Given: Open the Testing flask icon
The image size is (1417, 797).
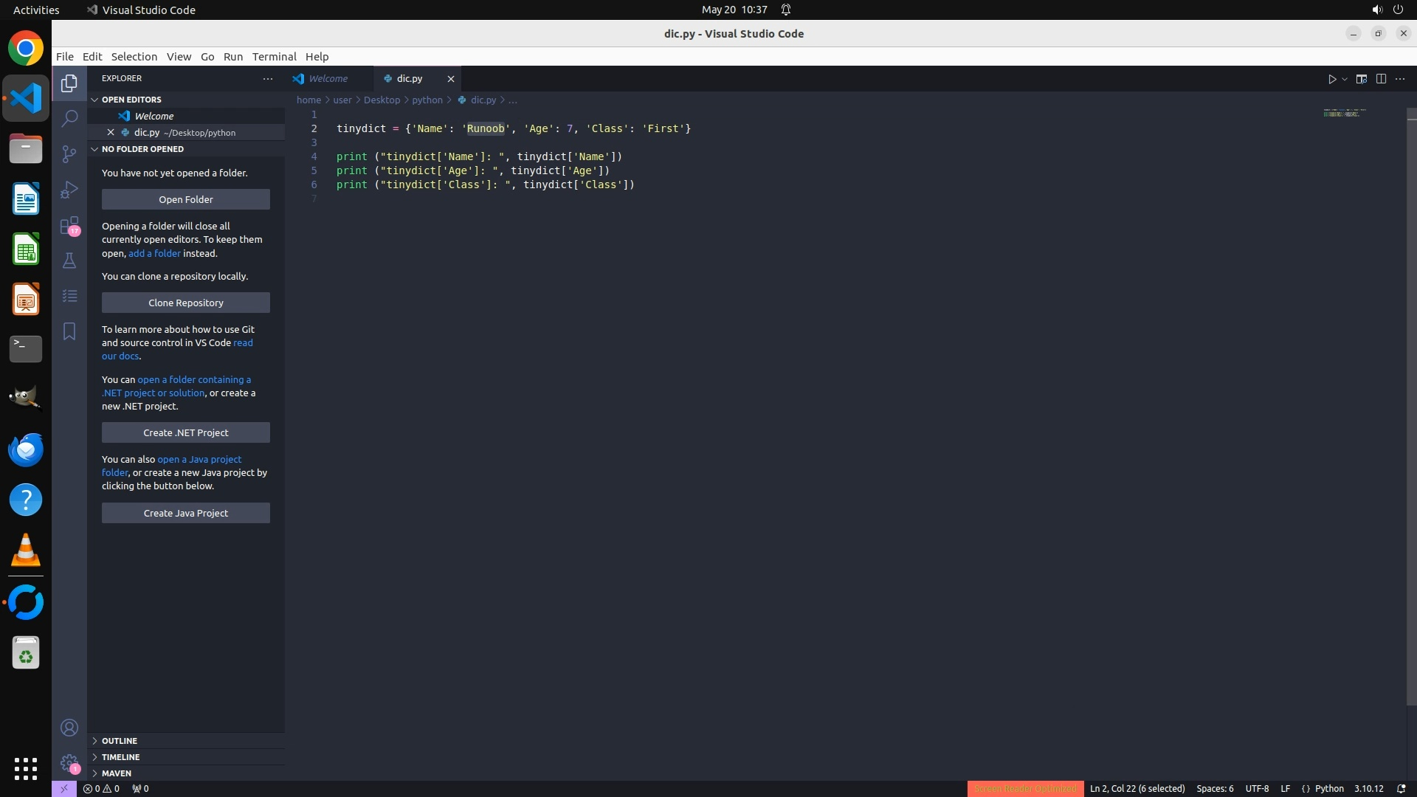Looking at the screenshot, I should pyautogui.click(x=69, y=261).
